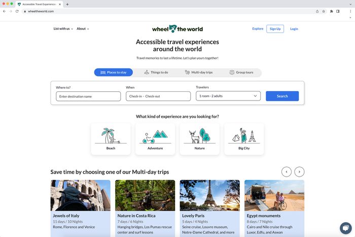The height and width of the screenshot is (237, 355).
Task: Open the browser extensions puzzle icon
Action: tap(332, 11)
